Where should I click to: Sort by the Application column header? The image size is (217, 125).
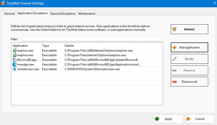coord(26,46)
